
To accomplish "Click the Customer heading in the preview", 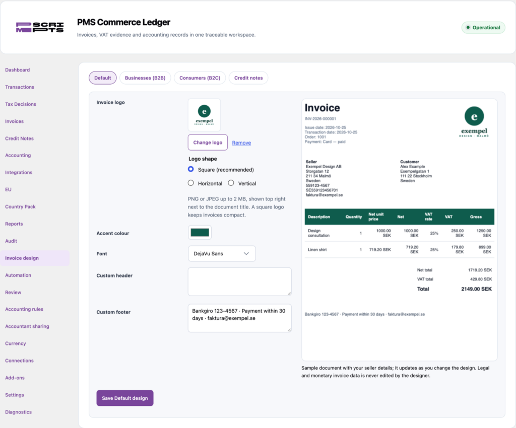I will (409, 162).
